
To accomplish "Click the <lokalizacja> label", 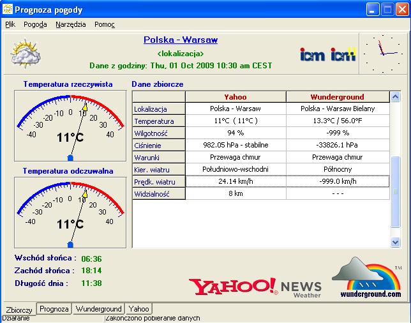I will 181,54.
